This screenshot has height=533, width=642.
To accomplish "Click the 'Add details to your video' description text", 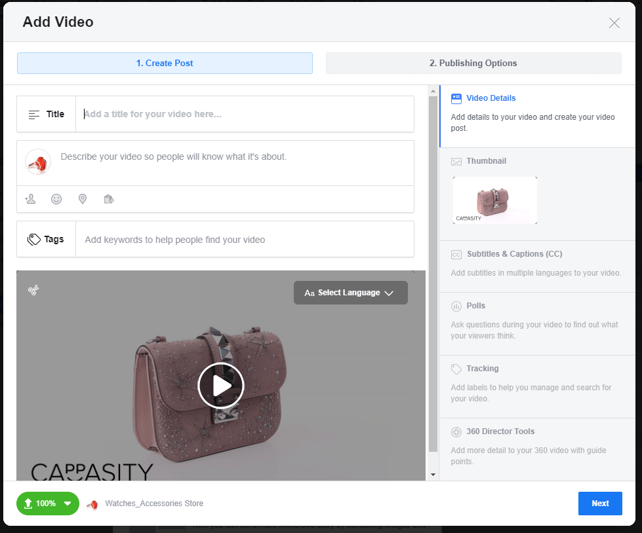I will point(532,122).
